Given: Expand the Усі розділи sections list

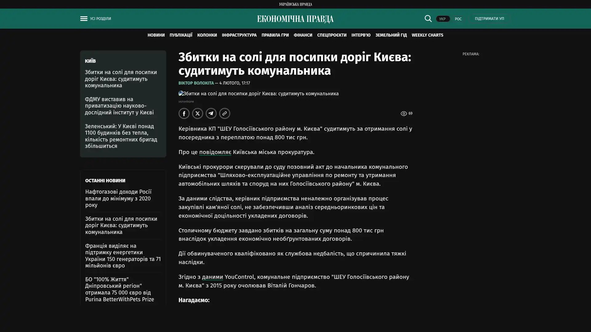Looking at the screenshot, I should coord(101,19).
